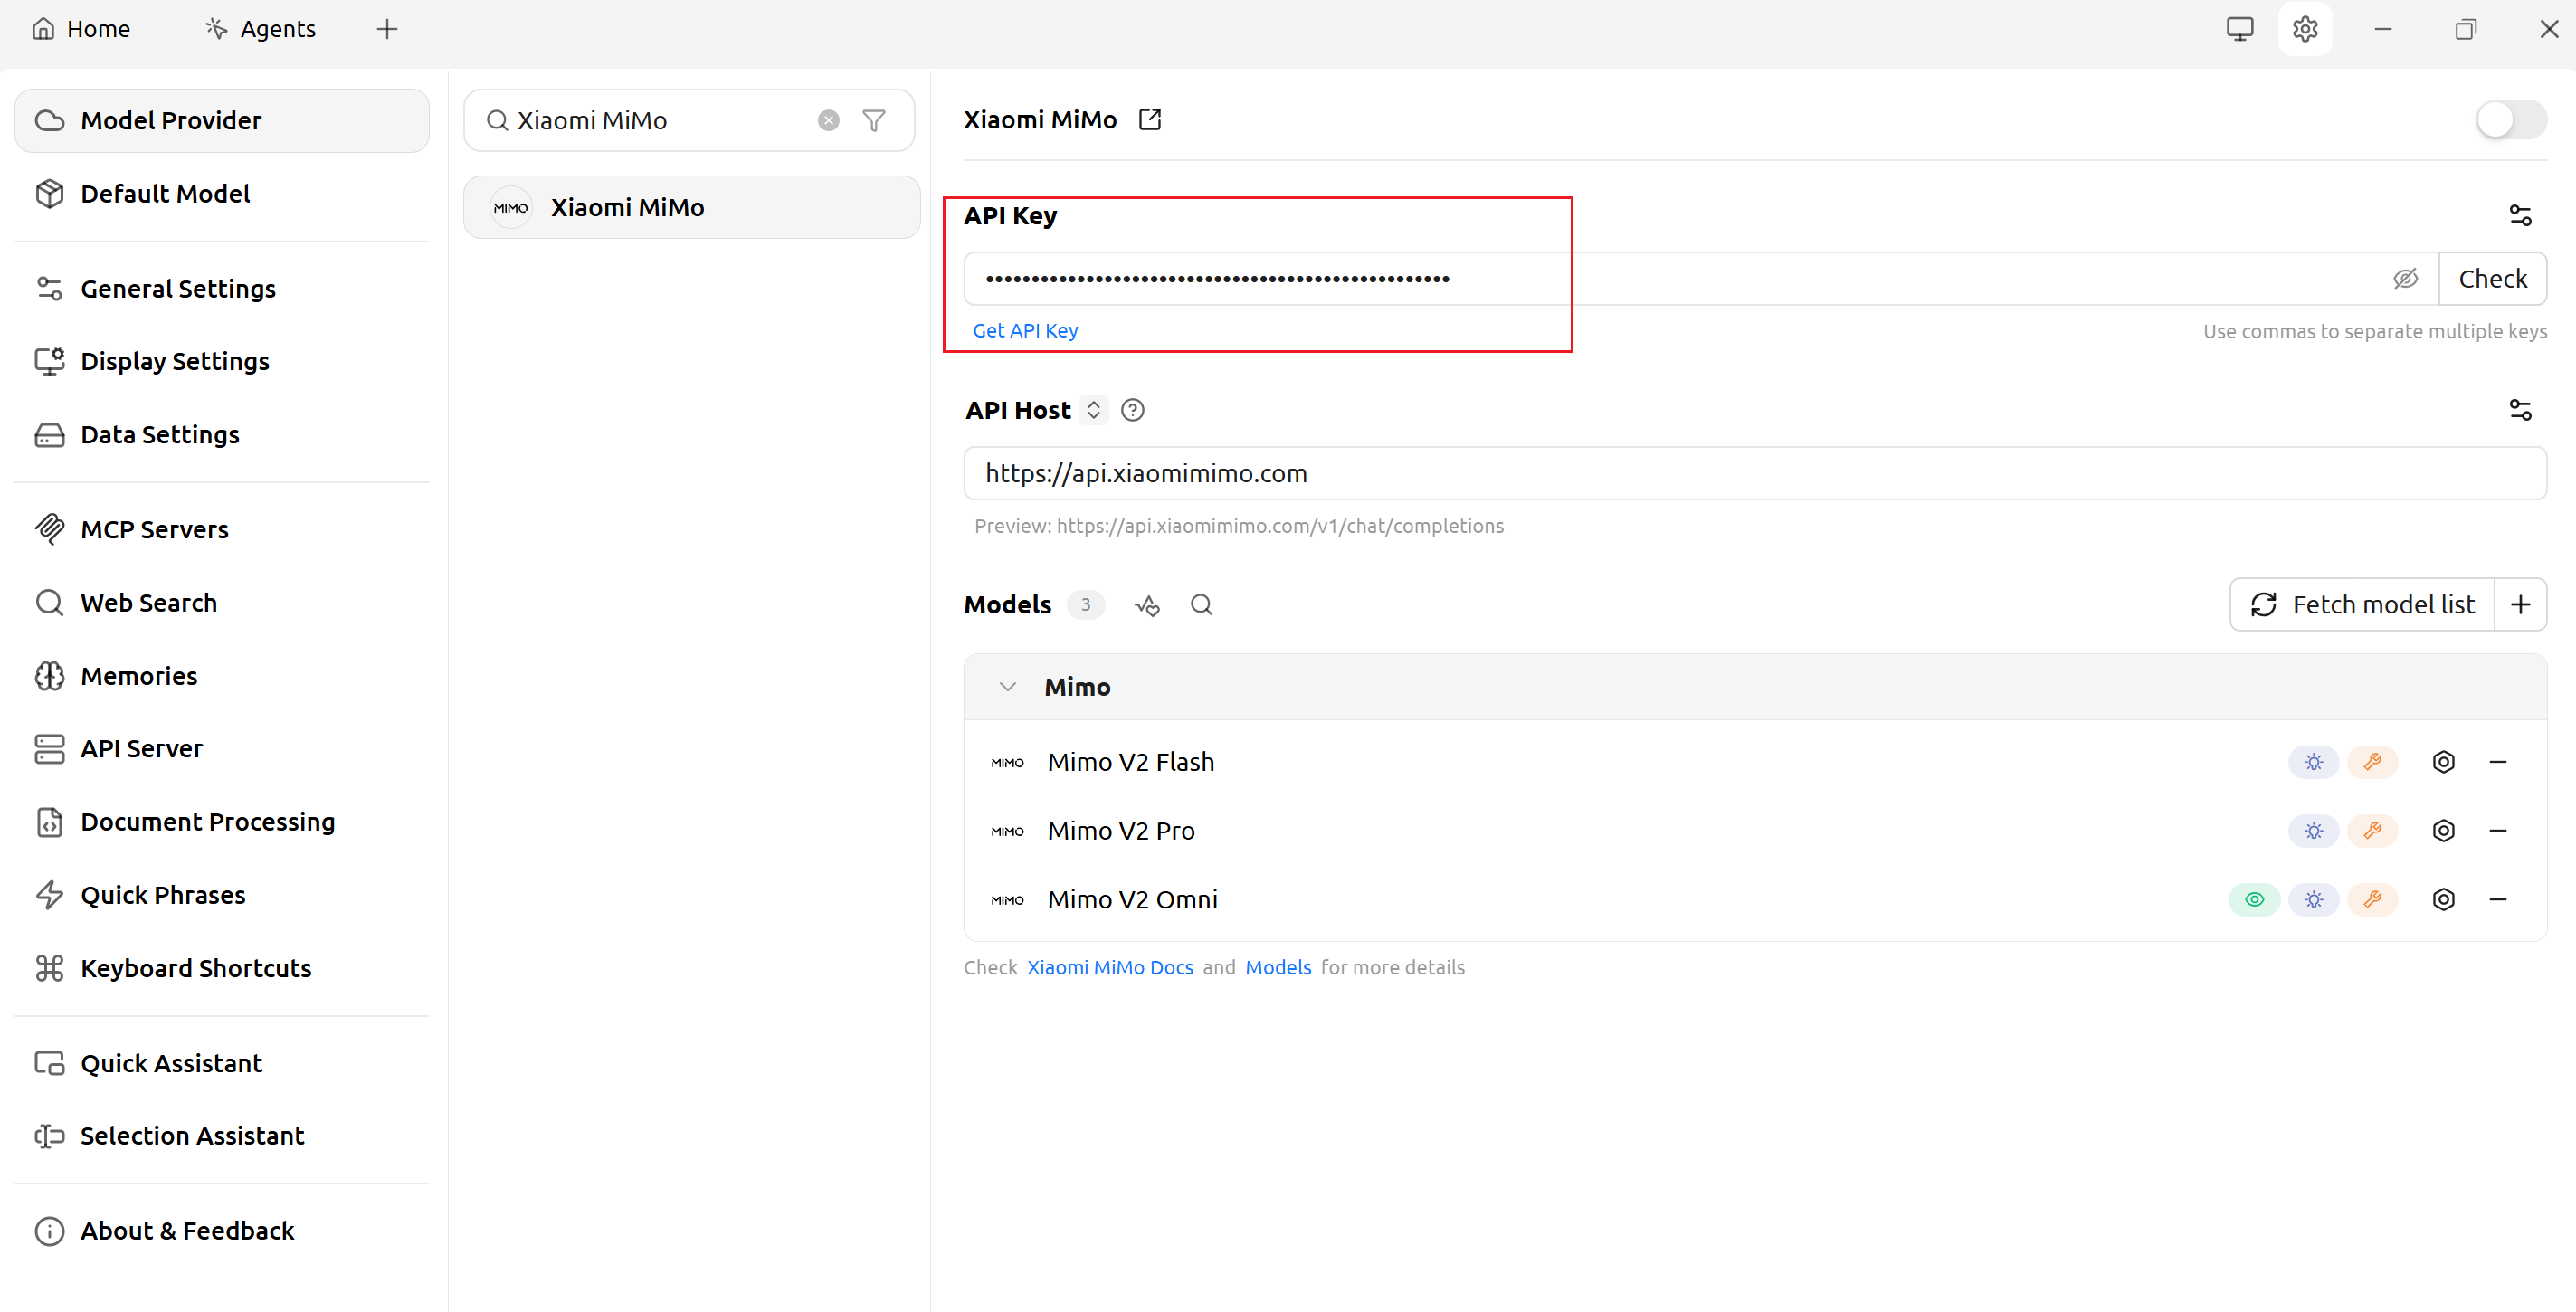The height and width of the screenshot is (1312, 2576).
Task: Open Selection Assistant settings
Action: (x=222, y=1136)
